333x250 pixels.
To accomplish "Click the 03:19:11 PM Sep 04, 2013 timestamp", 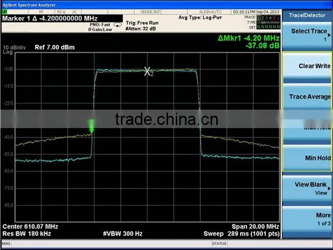I will pyautogui.click(x=256, y=12).
